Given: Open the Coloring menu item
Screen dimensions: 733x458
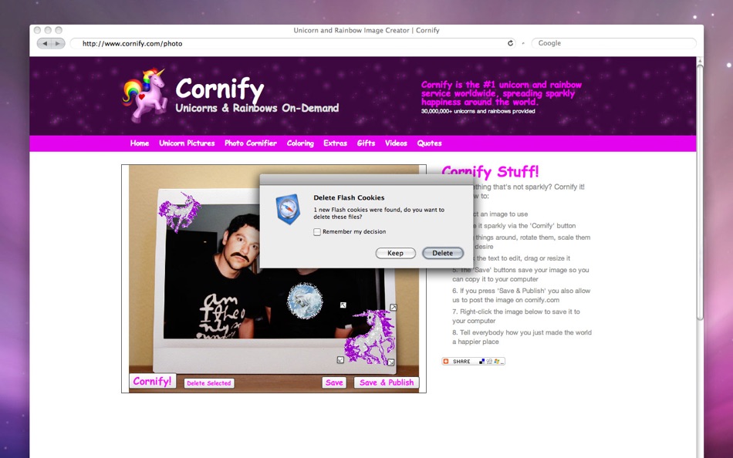Looking at the screenshot, I should click(300, 143).
